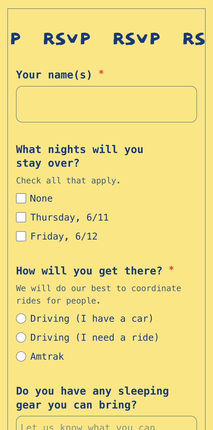Click the Your name(s) text field
Screen dimensions: 213x430
pyautogui.click(x=106, y=104)
